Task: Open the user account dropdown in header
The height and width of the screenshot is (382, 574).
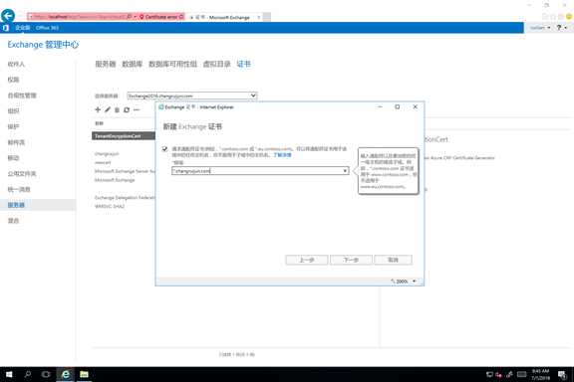Action: click(x=540, y=28)
